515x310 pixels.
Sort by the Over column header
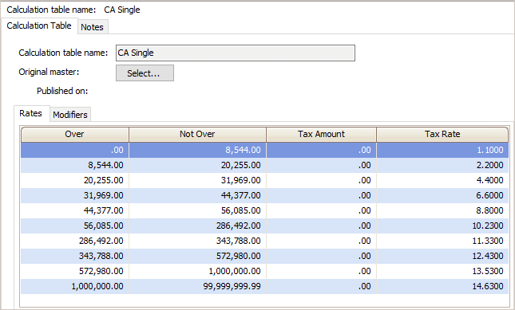pyautogui.click(x=75, y=135)
